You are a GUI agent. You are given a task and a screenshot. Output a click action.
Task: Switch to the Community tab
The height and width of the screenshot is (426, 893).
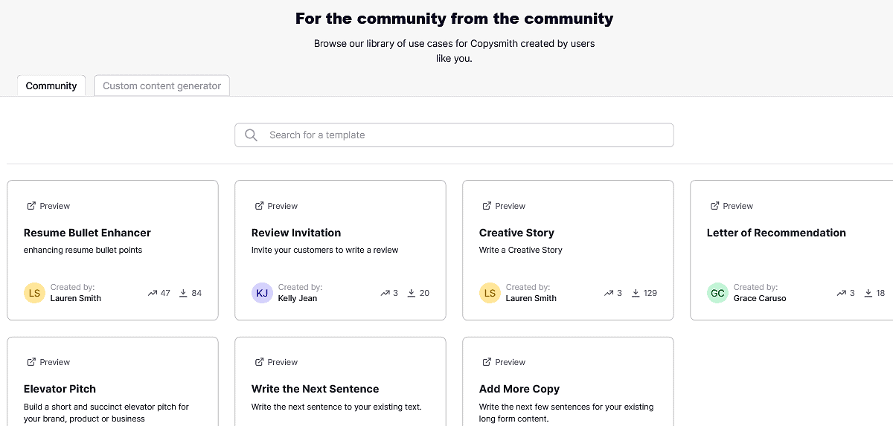pyautogui.click(x=51, y=86)
